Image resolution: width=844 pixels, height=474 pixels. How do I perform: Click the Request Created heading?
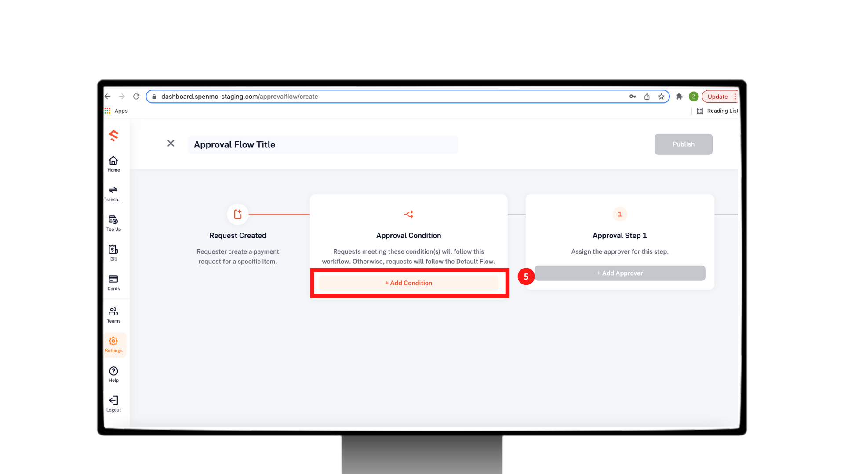coord(238,236)
